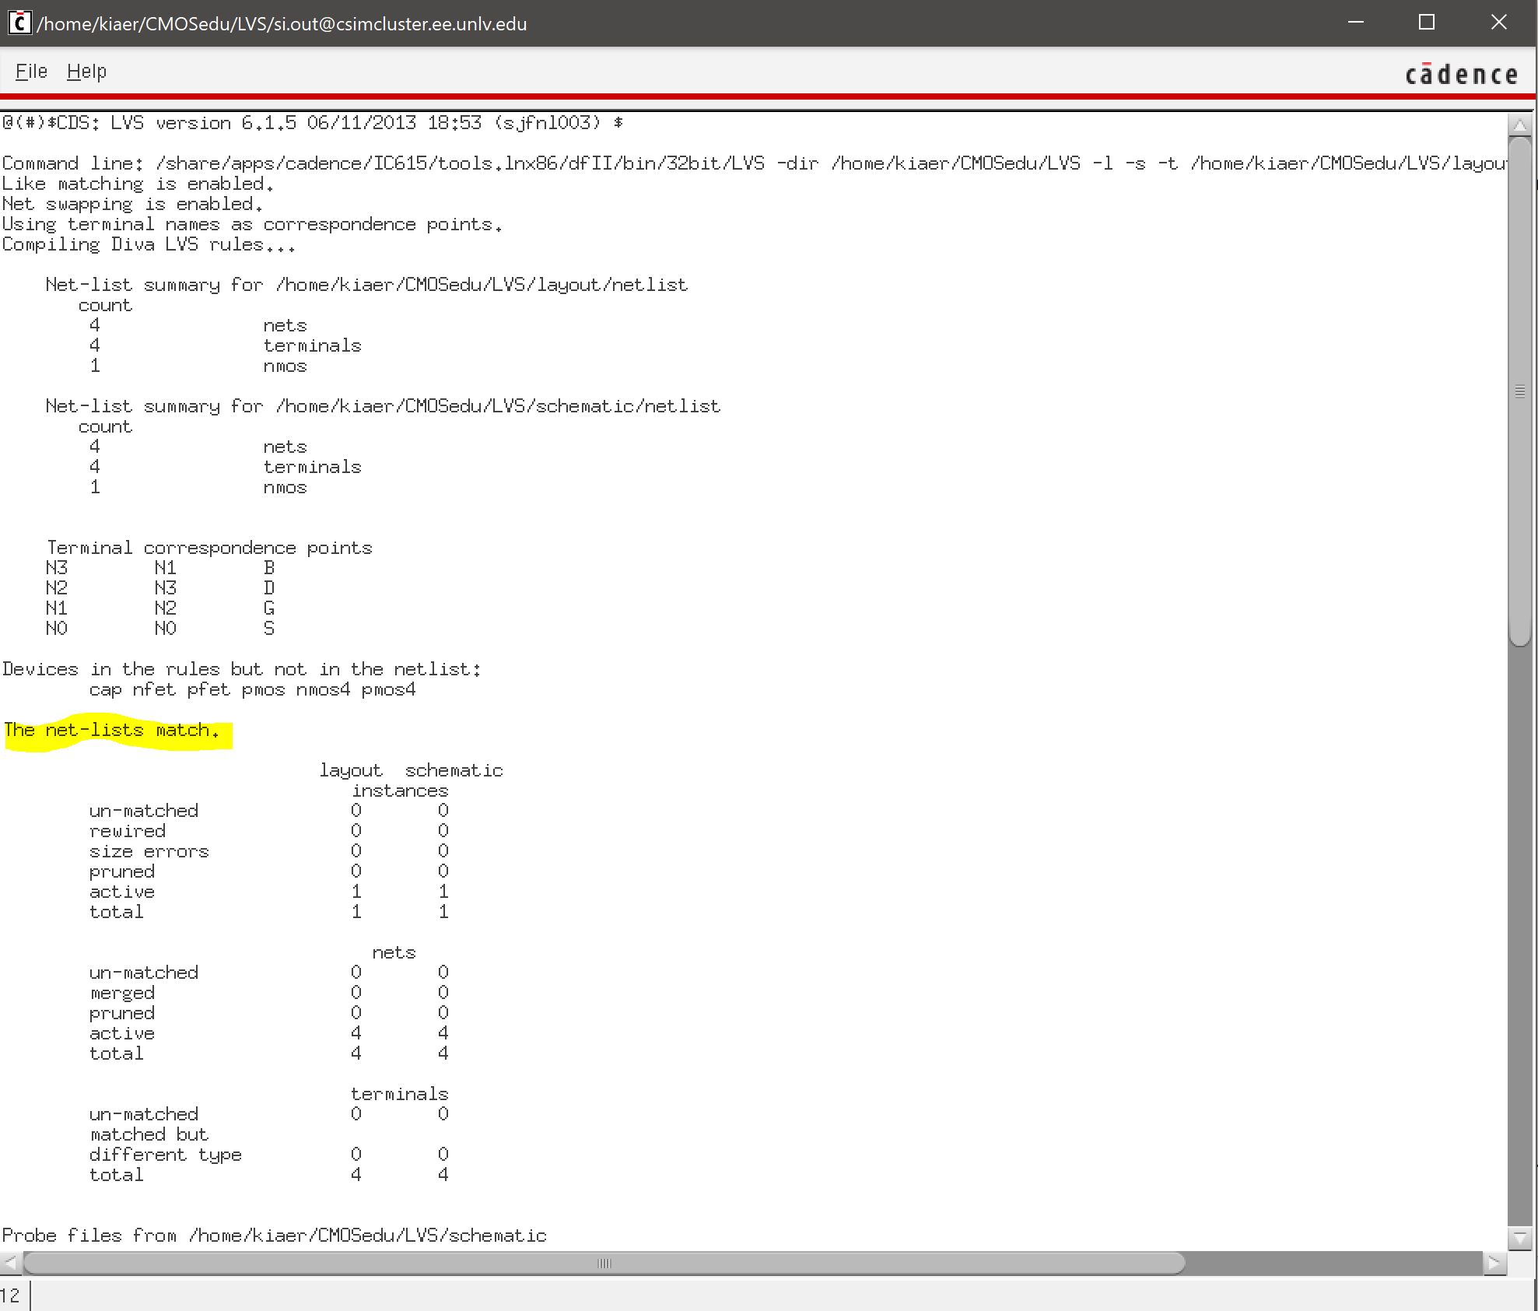Image resolution: width=1538 pixels, height=1311 pixels.
Task: Click the 'cap nfet pfet pmos nmos4 pmos4' line
Action: point(252,689)
